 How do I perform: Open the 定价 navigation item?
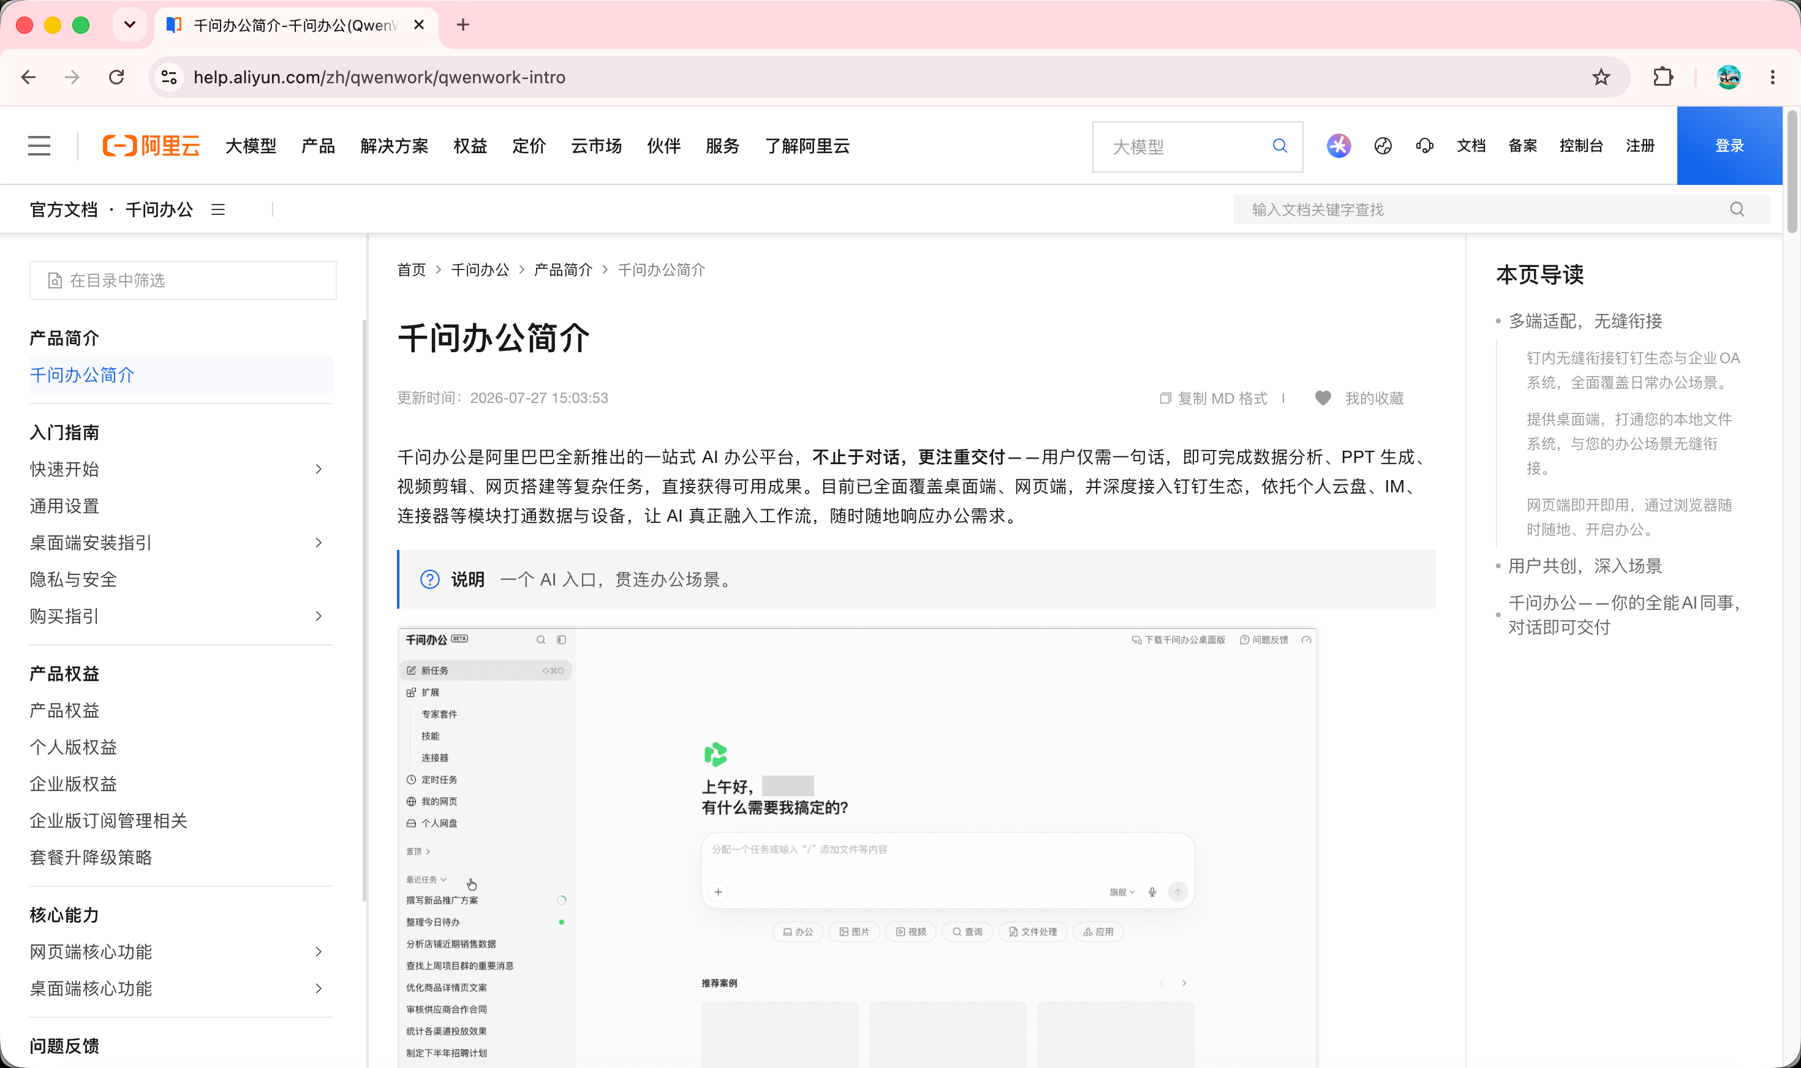(x=529, y=146)
